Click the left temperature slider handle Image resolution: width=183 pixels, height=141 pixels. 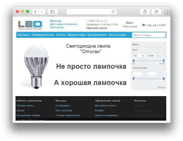[134, 78]
